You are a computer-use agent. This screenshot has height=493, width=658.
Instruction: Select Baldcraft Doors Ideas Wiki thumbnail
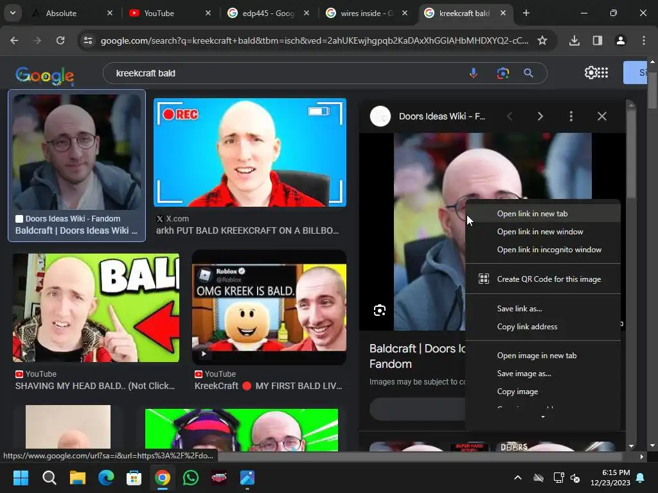point(77,151)
